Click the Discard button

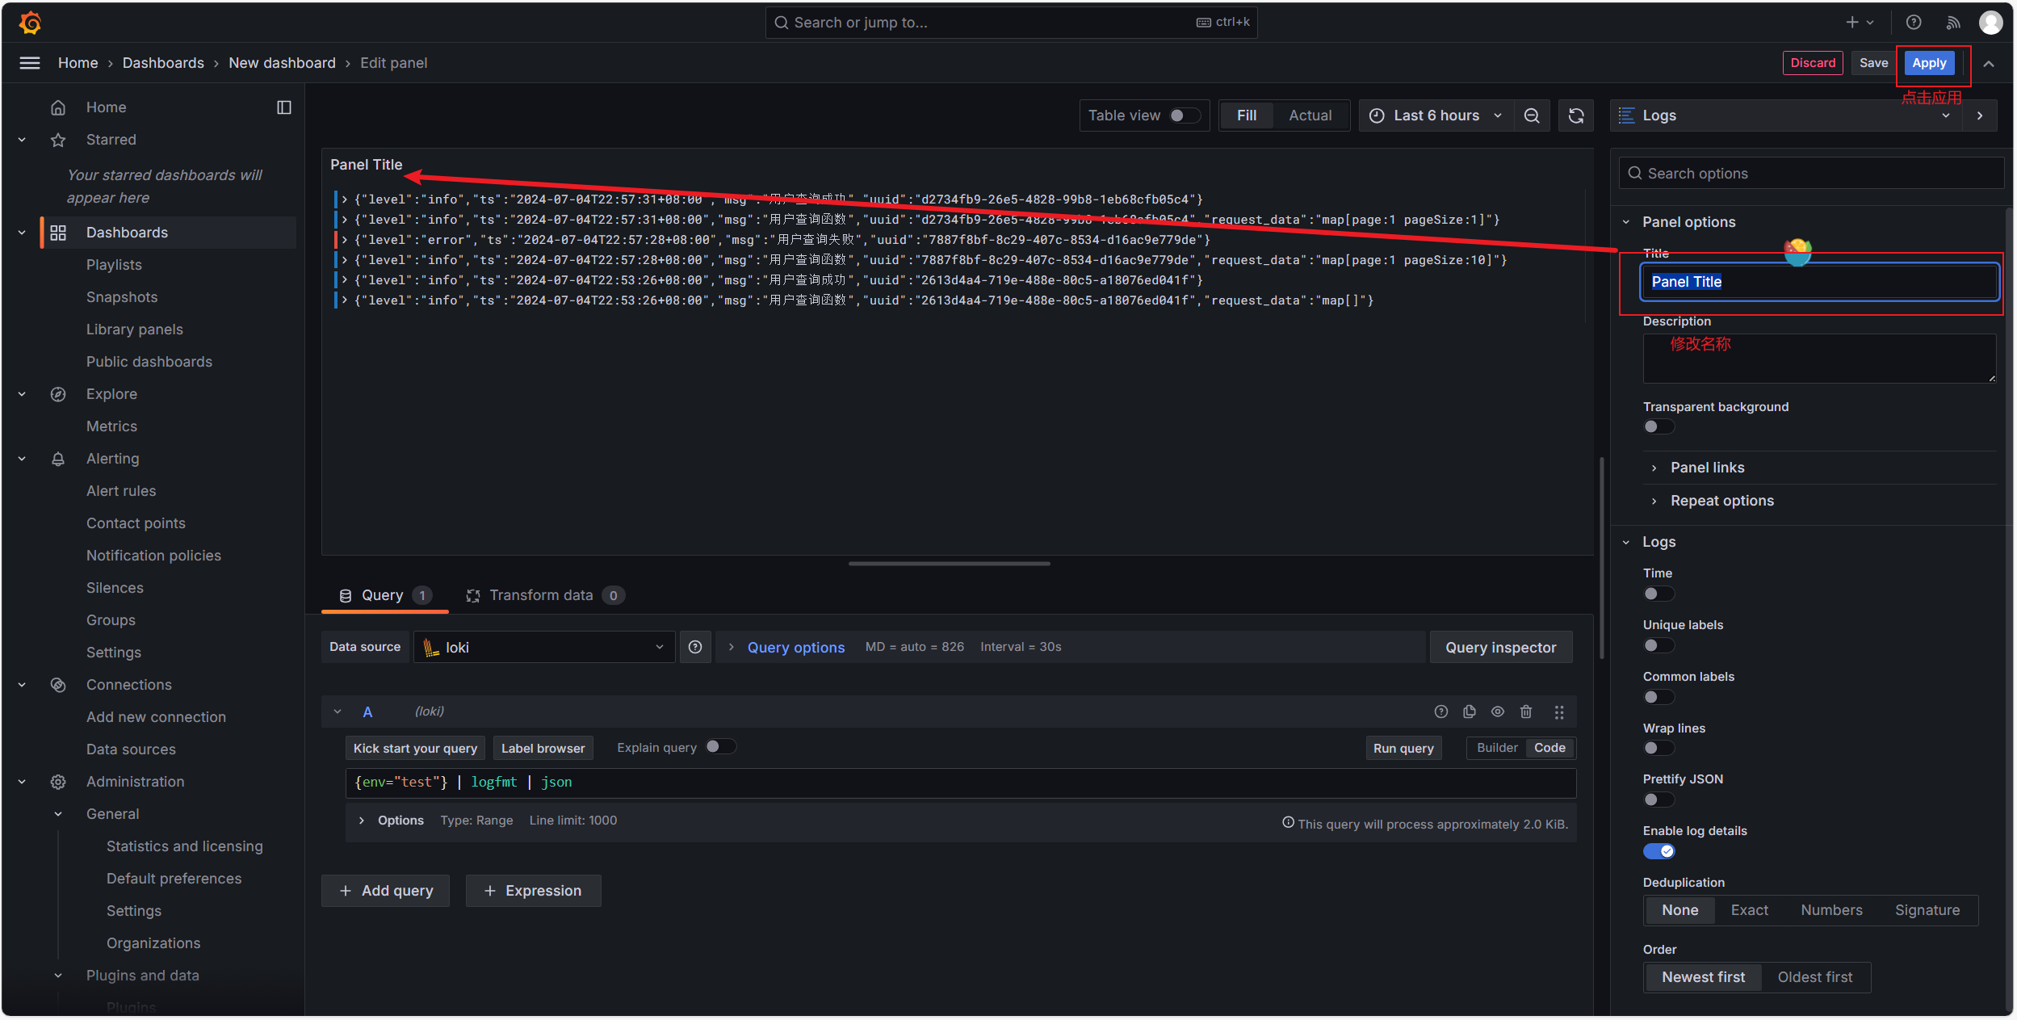(x=1813, y=63)
